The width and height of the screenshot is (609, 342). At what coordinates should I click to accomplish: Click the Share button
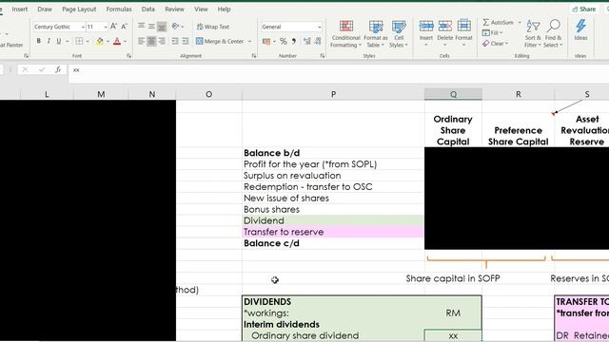pos(584,9)
